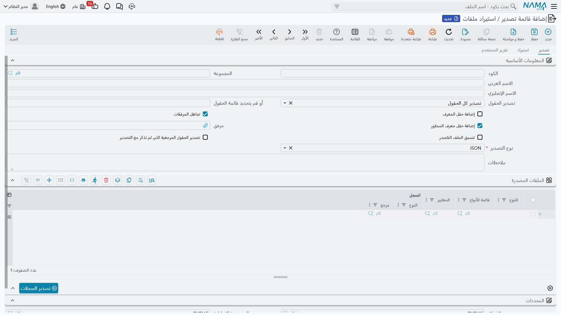Viewport: 561px width, 315px height.
Task: Click the likes thumbs-up icon with badge 16
Action: [x=95, y=6]
